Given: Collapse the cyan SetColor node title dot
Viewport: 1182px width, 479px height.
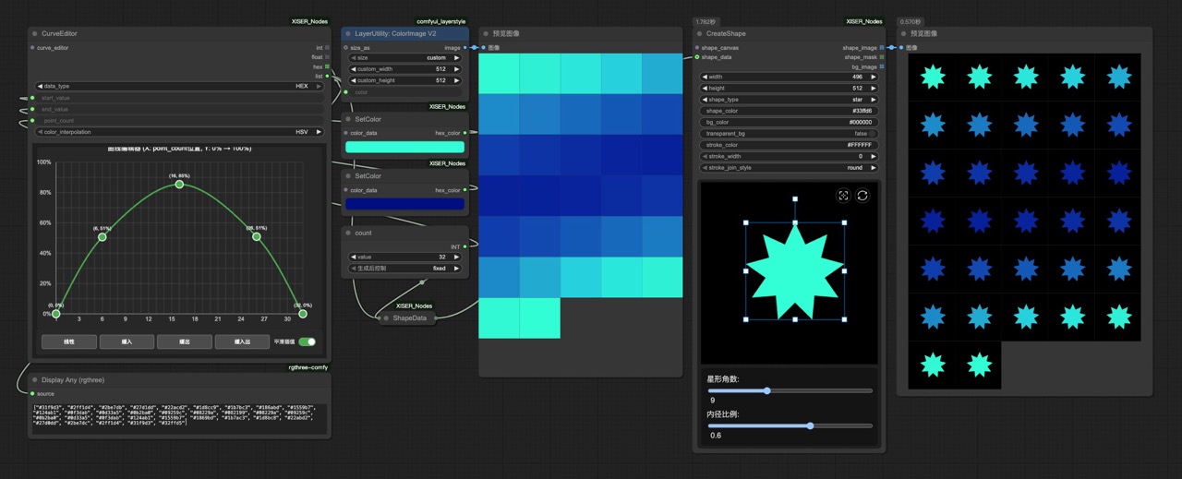Looking at the screenshot, I should click(x=348, y=119).
